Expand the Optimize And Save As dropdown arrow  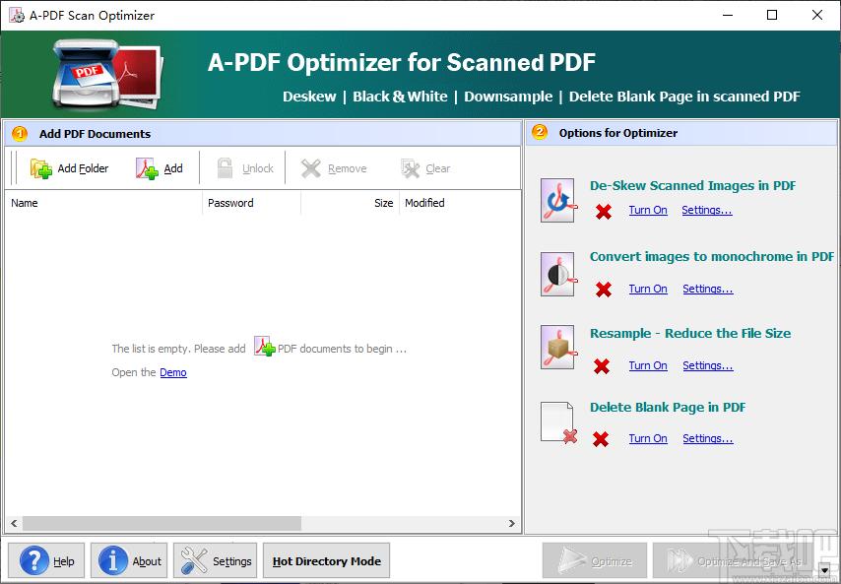(826, 570)
